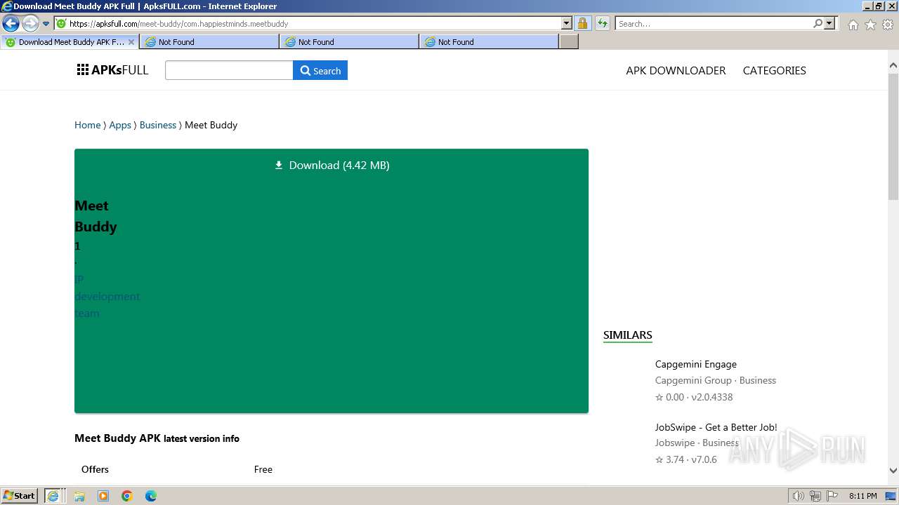Open the Capgemini Engage similar app
Image resolution: width=899 pixels, height=505 pixels.
696,364
